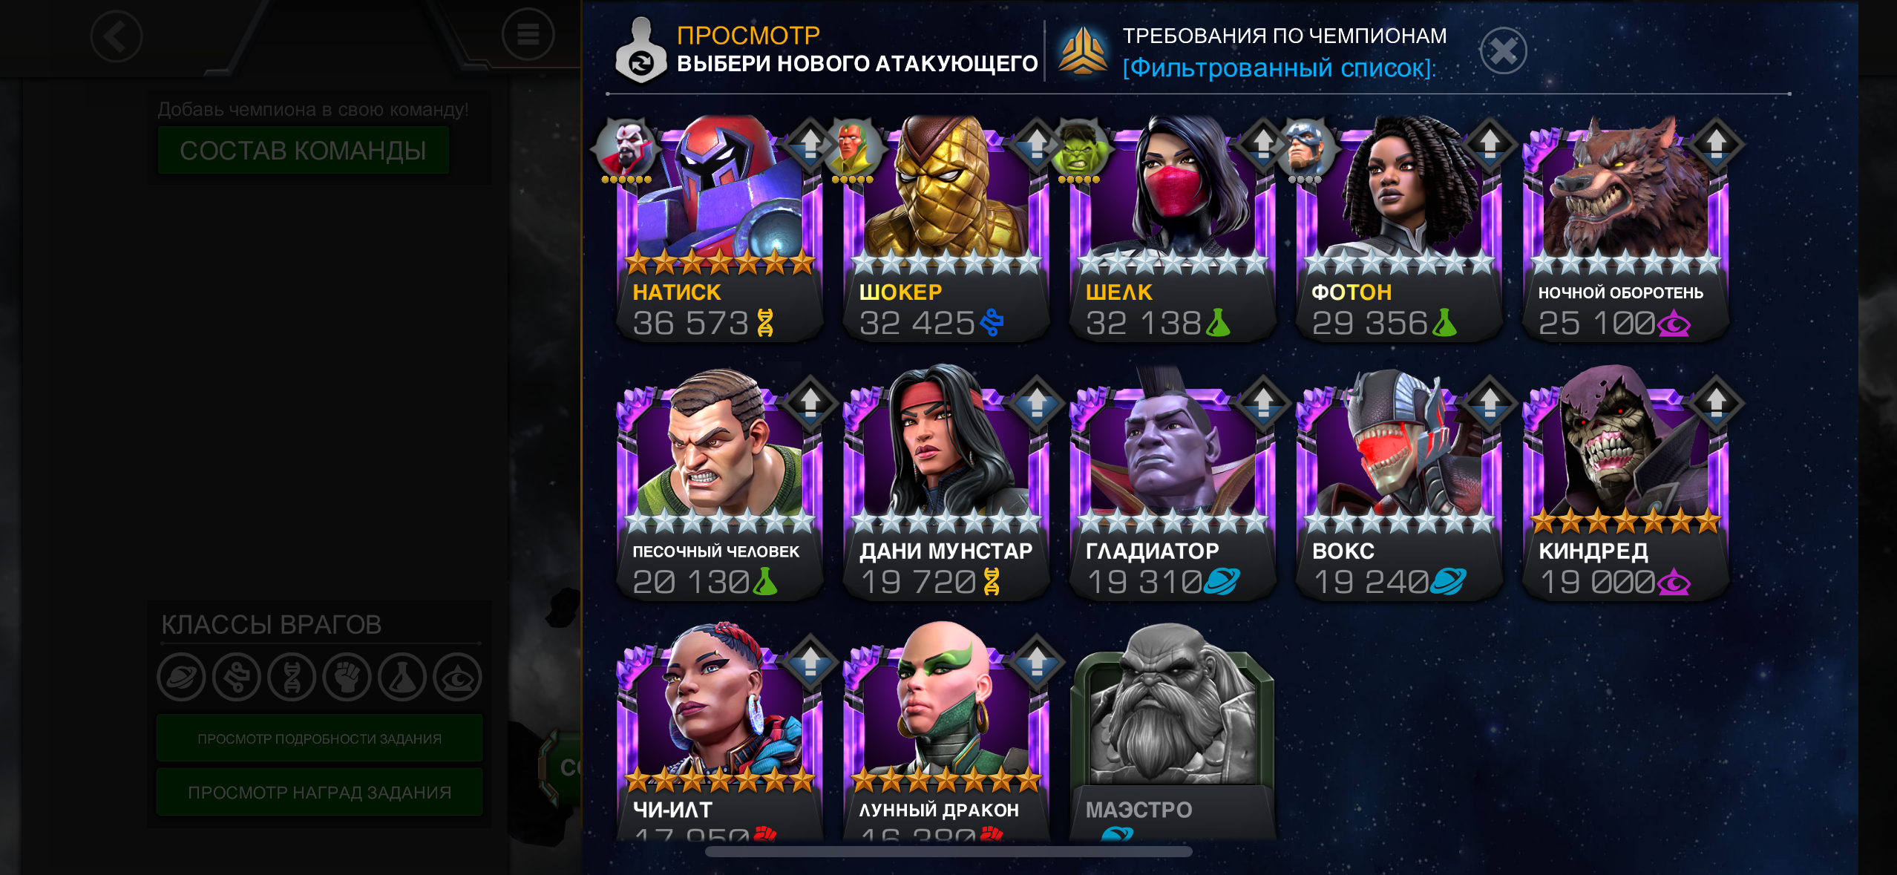Viewport: 1897px width, 875px height.
Task: Click upgrade arrow on Киндред card
Action: 1716,402
